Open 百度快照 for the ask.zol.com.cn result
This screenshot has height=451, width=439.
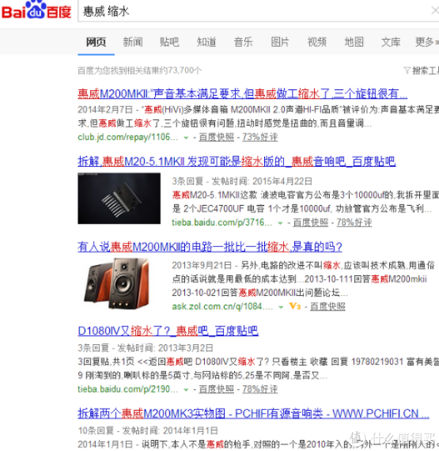[x=328, y=307]
